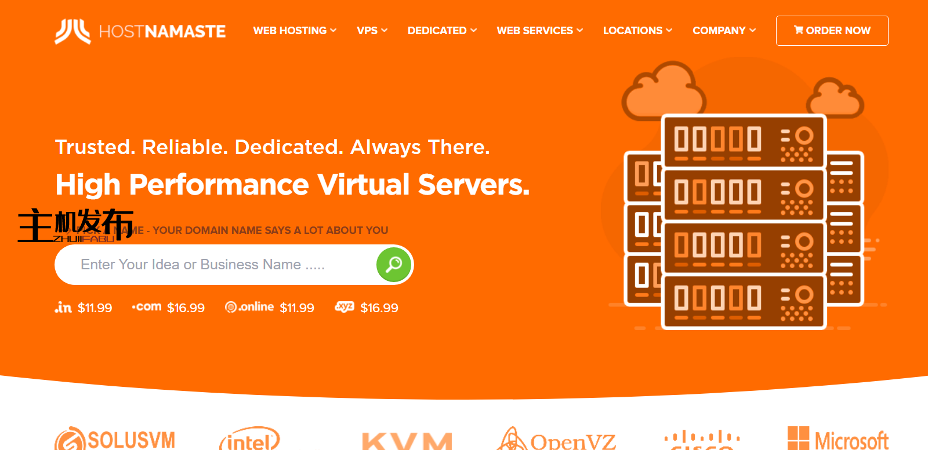Open the VPS dropdown menu
The width and height of the screenshot is (928, 450).
372,31
